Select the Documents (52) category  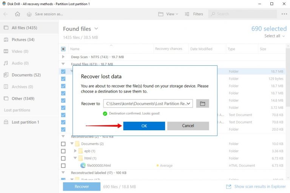(x=26, y=75)
